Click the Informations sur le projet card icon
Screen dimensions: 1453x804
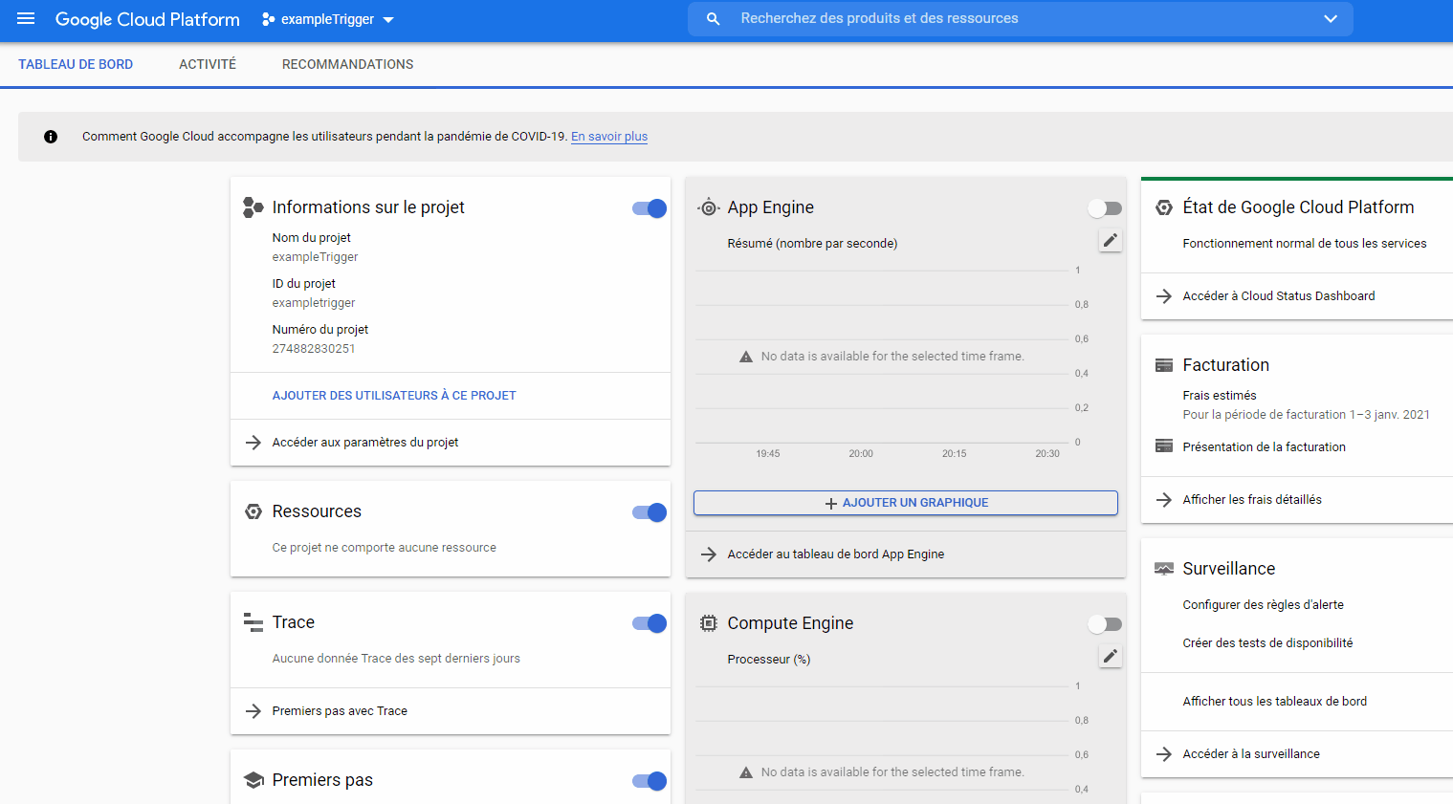(253, 207)
